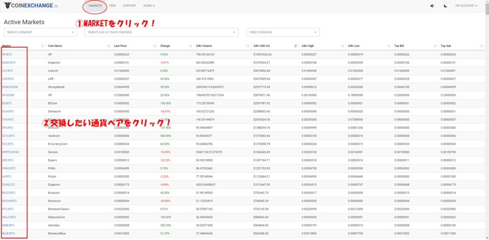
Task: Open the LTC/BTC market link
Action: point(8,70)
